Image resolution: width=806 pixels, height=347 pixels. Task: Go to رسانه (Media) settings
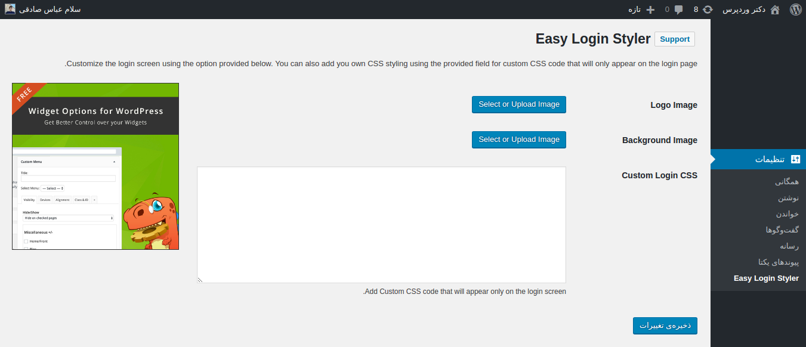point(789,246)
